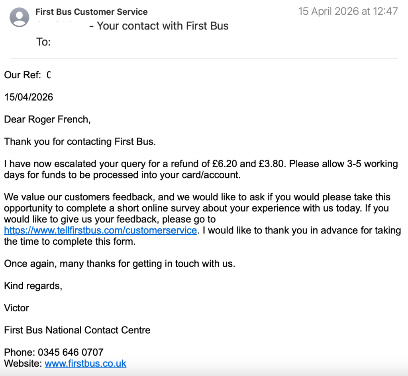The width and height of the screenshot is (408, 376).
Task: Click the 15/04/2026 date in the body
Action: [x=29, y=97]
